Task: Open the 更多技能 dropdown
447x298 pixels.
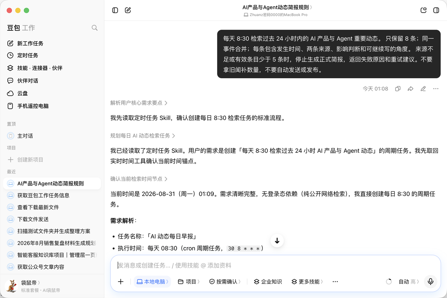Action: pyautogui.click(x=307, y=282)
